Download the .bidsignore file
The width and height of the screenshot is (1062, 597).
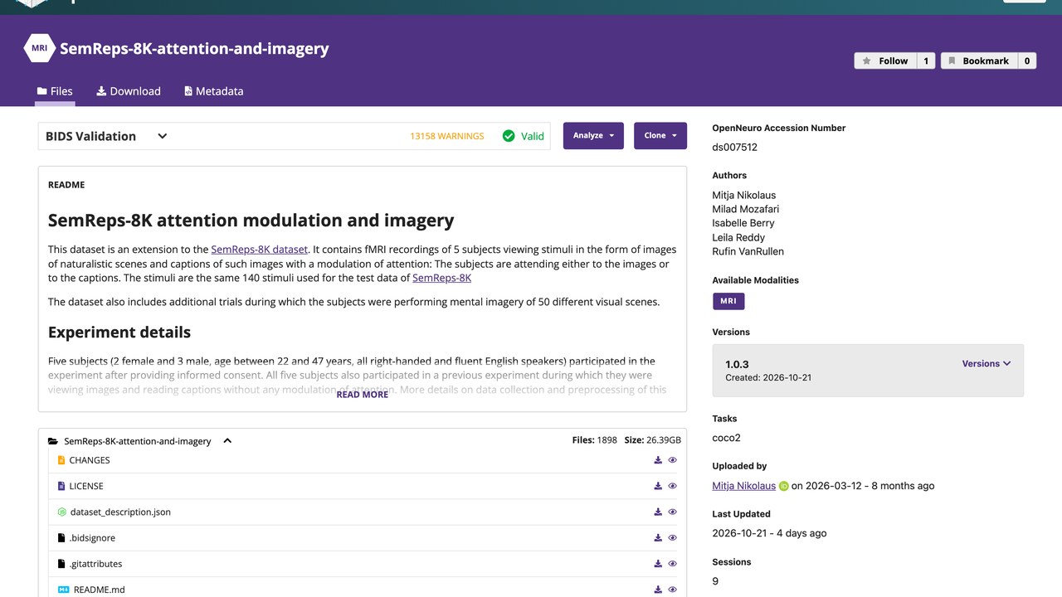[658, 538]
